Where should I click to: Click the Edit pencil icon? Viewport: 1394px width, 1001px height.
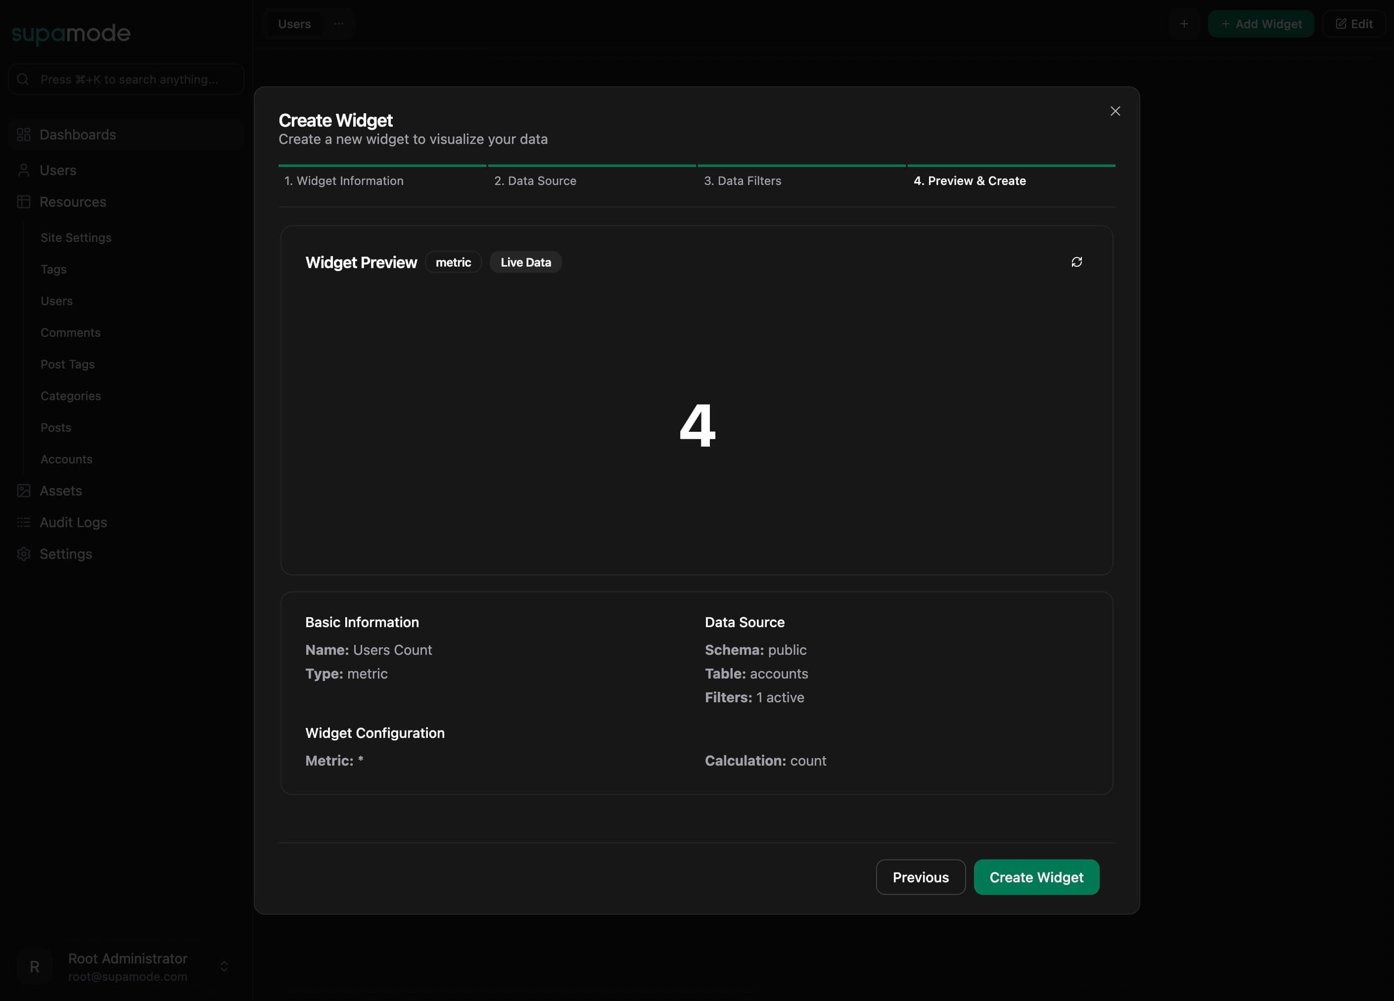[x=1341, y=23]
